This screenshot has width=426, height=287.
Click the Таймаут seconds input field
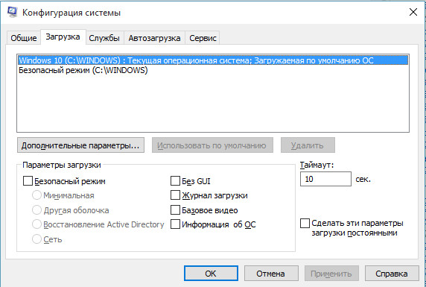click(x=325, y=179)
